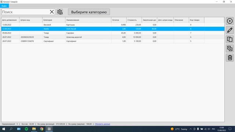Image resolution: width=235 pixels, height=132 pixels.
Task: Sort by the Штрих-код column header
Action: click(x=31, y=20)
